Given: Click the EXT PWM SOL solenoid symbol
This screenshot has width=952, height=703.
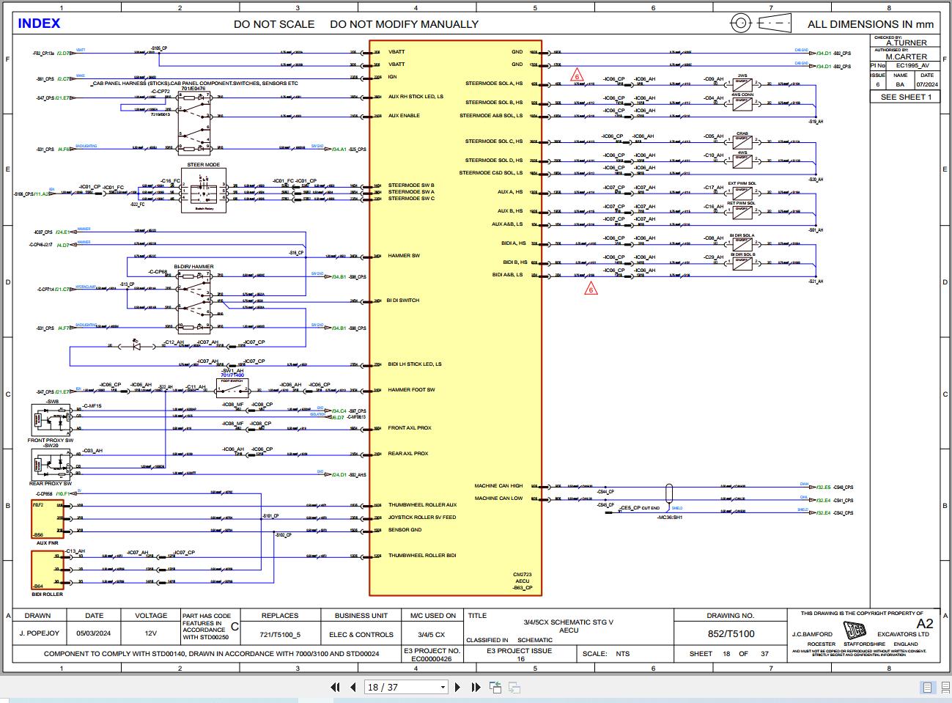Looking at the screenshot, I should 743,192.
